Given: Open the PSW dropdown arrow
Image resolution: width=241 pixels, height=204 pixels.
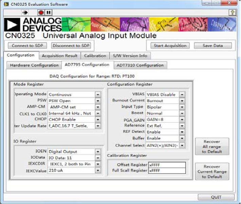Looking at the screenshot, I should pos(98,101).
